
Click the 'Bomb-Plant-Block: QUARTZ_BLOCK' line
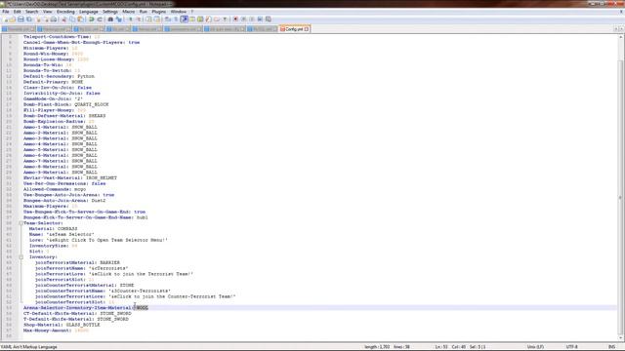65,104
